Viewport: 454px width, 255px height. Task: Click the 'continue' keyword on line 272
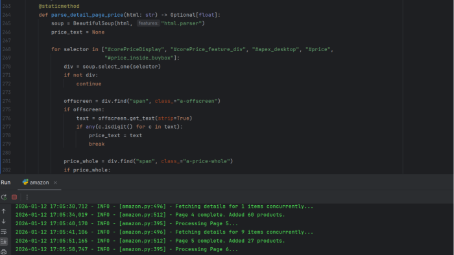(x=89, y=83)
